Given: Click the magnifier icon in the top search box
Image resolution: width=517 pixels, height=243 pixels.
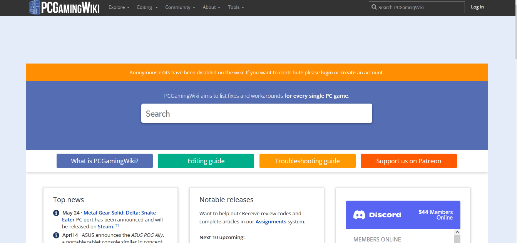Looking at the screenshot, I should (374, 7).
